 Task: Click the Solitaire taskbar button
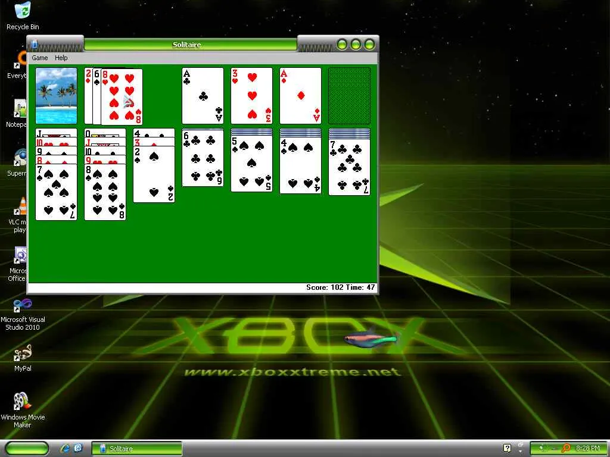tap(136, 449)
